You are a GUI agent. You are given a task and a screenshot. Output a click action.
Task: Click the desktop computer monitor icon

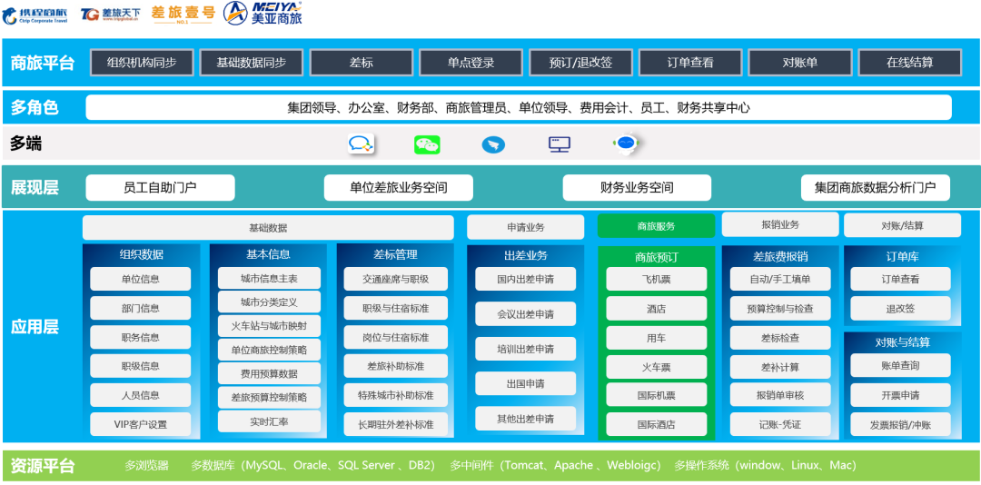point(560,144)
